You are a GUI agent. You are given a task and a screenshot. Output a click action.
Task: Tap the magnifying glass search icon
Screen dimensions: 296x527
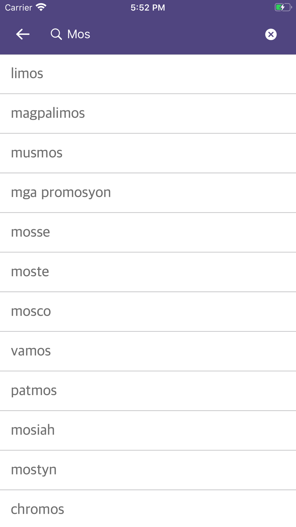click(x=56, y=34)
